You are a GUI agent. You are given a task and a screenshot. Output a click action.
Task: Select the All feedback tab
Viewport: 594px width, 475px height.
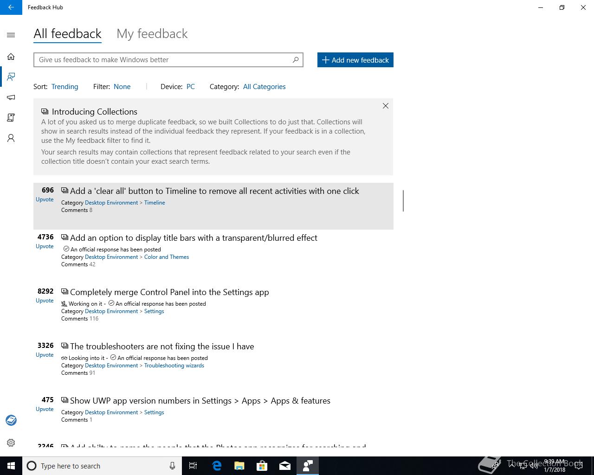click(67, 34)
